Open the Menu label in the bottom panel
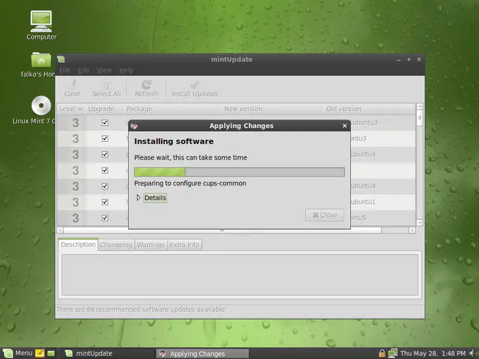The width and height of the screenshot is (479, 359). point(24,353)
